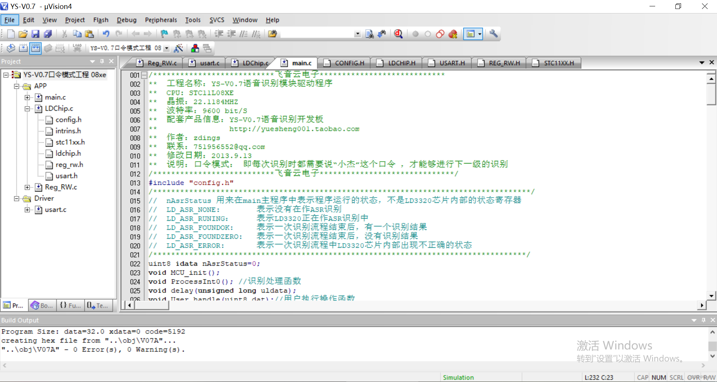Click the Cut scissors icon

point(64,34)
